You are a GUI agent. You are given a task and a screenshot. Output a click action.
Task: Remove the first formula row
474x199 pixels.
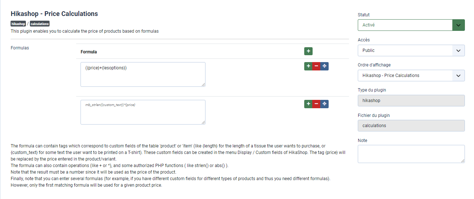pyautogui.click(x=316, y=66)
